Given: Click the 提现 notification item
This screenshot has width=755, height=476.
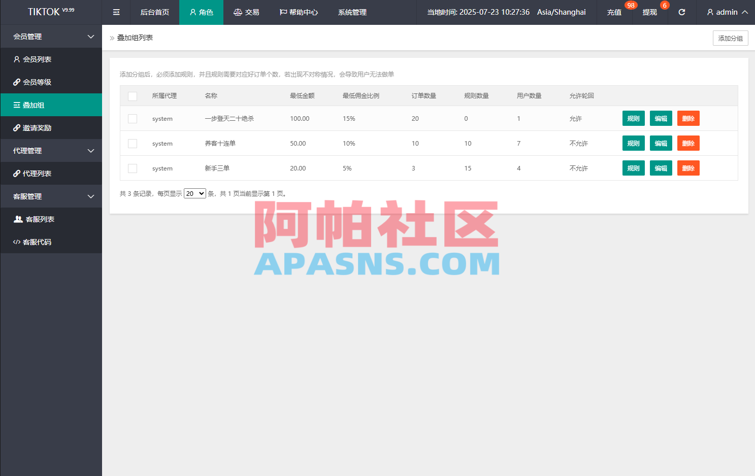Looking at the screenshot, I should pos(650,12).
